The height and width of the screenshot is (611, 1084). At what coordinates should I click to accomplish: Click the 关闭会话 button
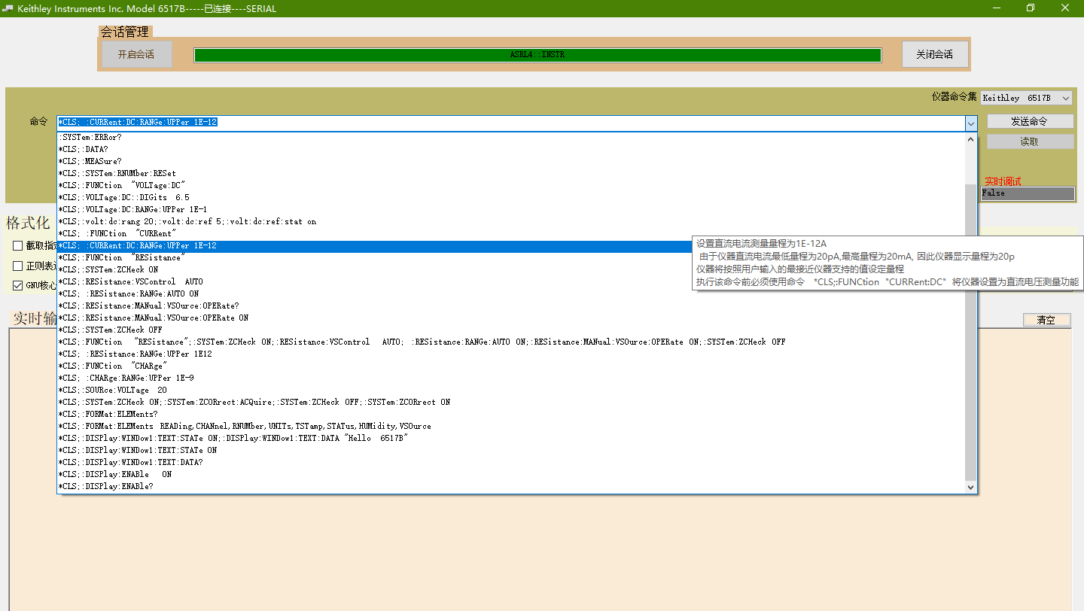pyautogui.click(x=934, y=54)
